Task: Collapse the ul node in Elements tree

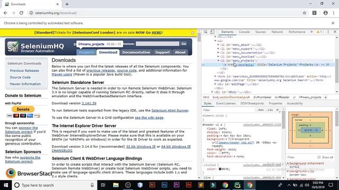Action: [216, 41]
